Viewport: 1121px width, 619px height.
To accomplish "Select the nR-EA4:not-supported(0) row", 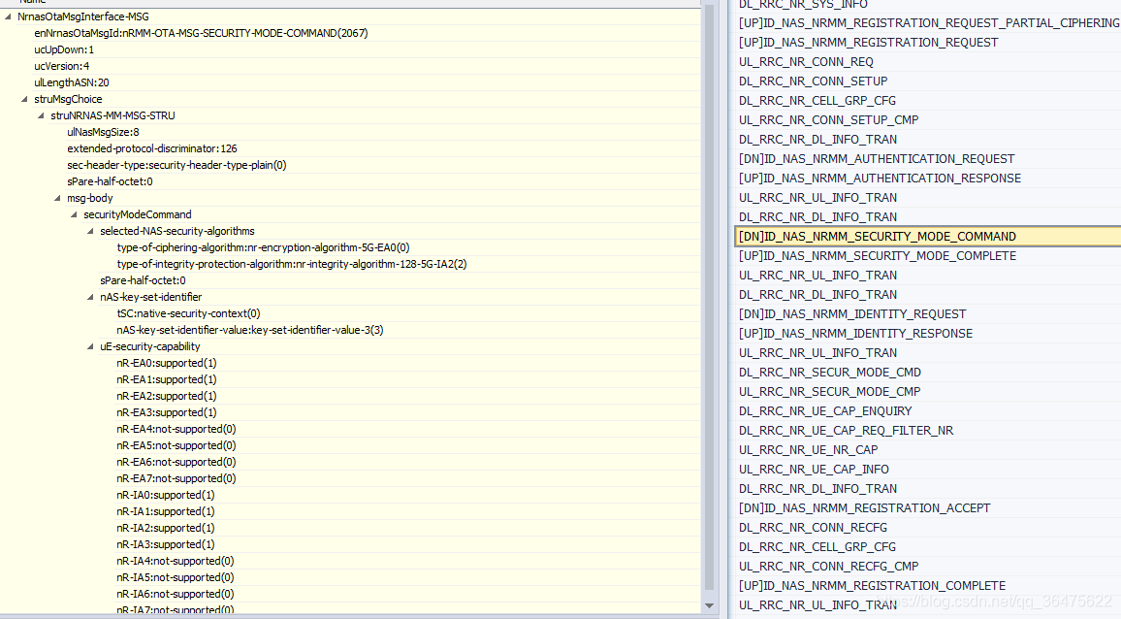I will [x=176, y=429].
